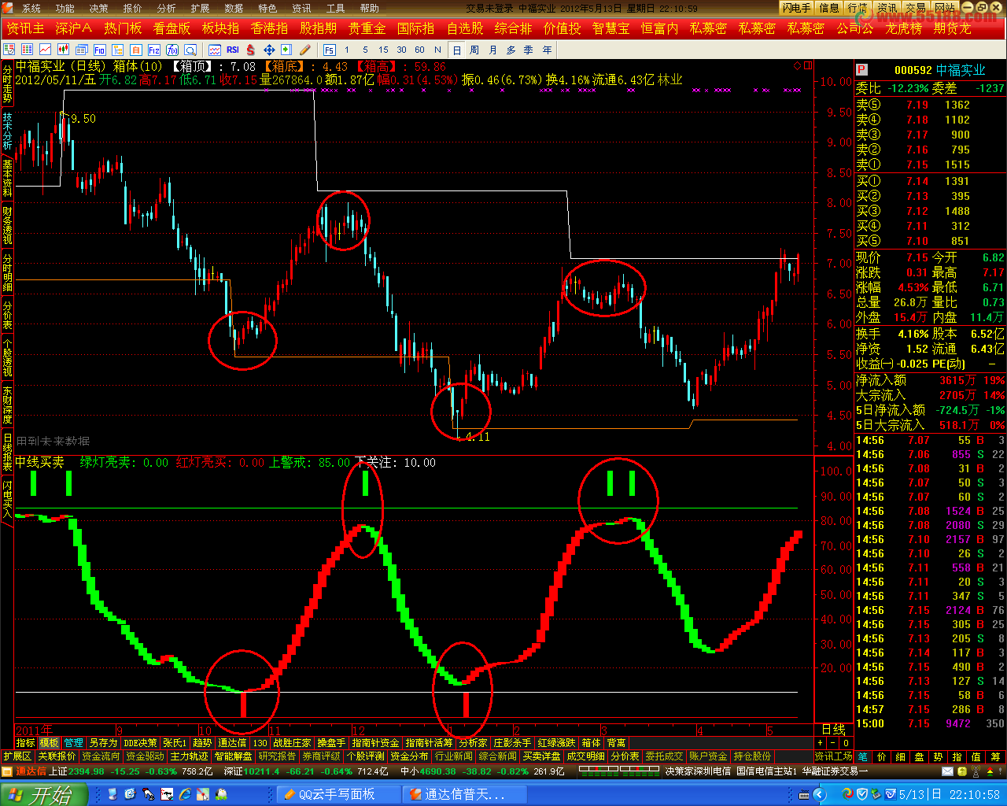Click the RSI indicator toolbar icon
This screenshot has height=806, width=1007.
(x=232, y=50)
